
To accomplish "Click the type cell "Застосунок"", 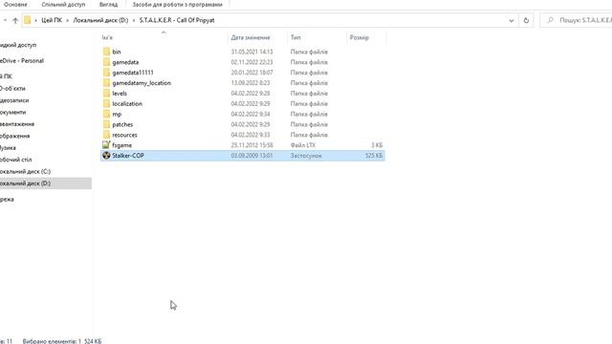I will 306,156.
